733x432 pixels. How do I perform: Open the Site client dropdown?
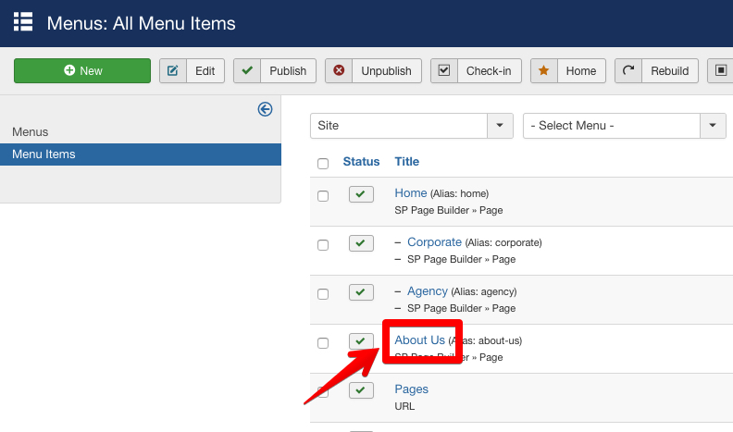(411, 126)
